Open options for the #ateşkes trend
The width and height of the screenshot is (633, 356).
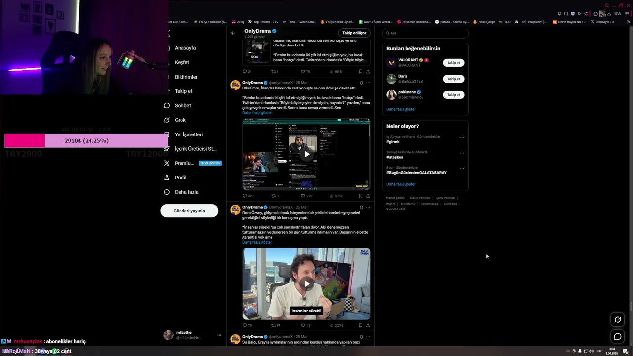click(x=462, y=153)
